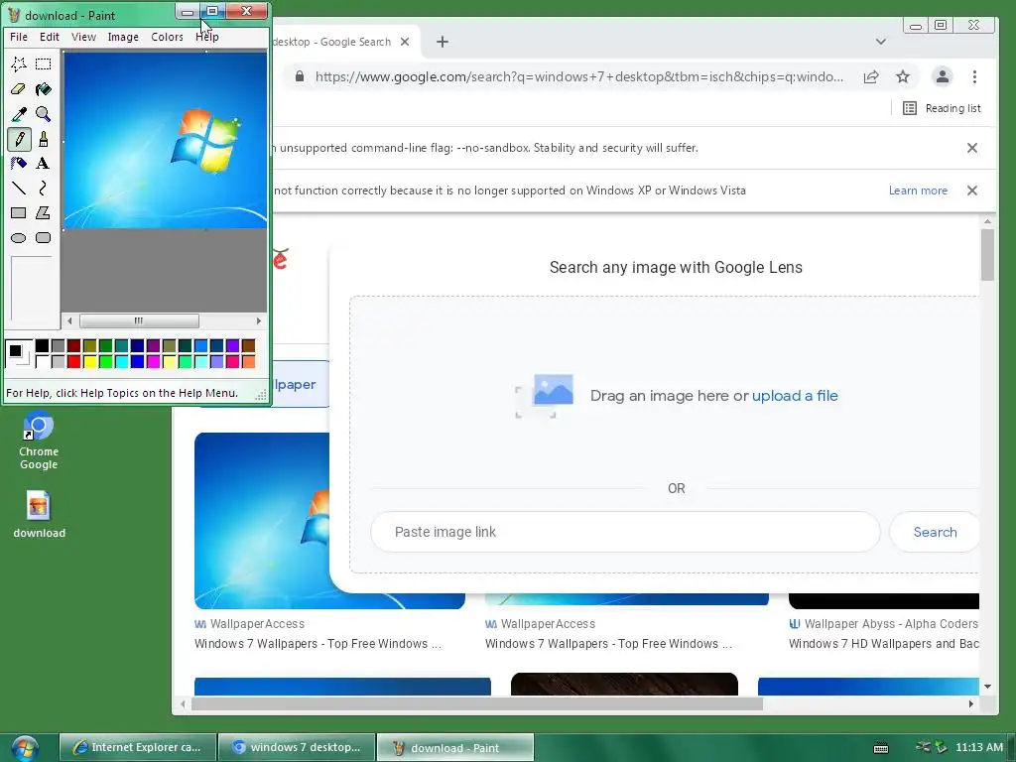The image size is (1016, 762).
Task: Choose the Brush tool in Paint
Action: (x=44, y=139)
